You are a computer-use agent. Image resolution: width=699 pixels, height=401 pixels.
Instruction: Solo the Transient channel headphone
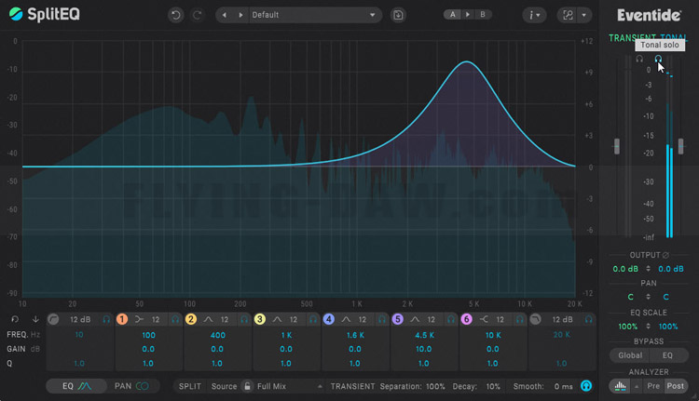[639, 59]
